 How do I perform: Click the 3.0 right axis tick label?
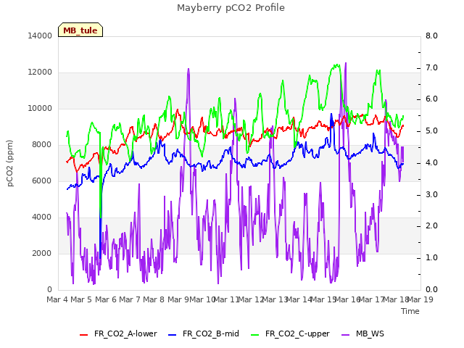coord(431,195)
